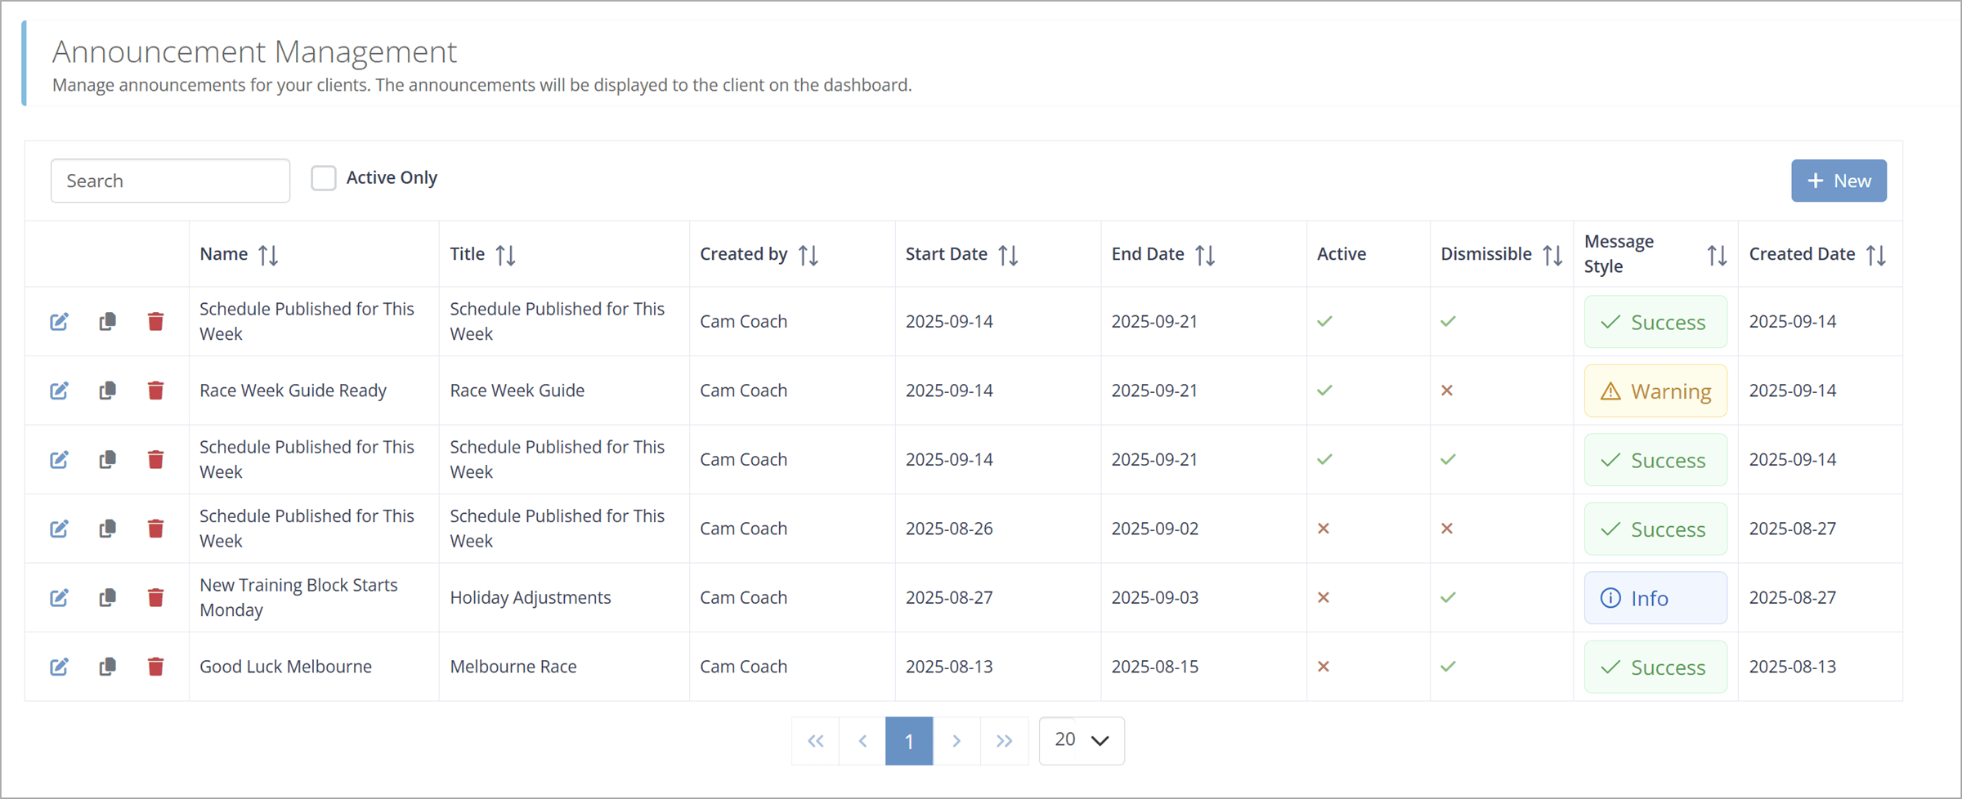Sort announcements by Start Date
This screenshot has height=799, width=1962.
(x=1008, y=255)
